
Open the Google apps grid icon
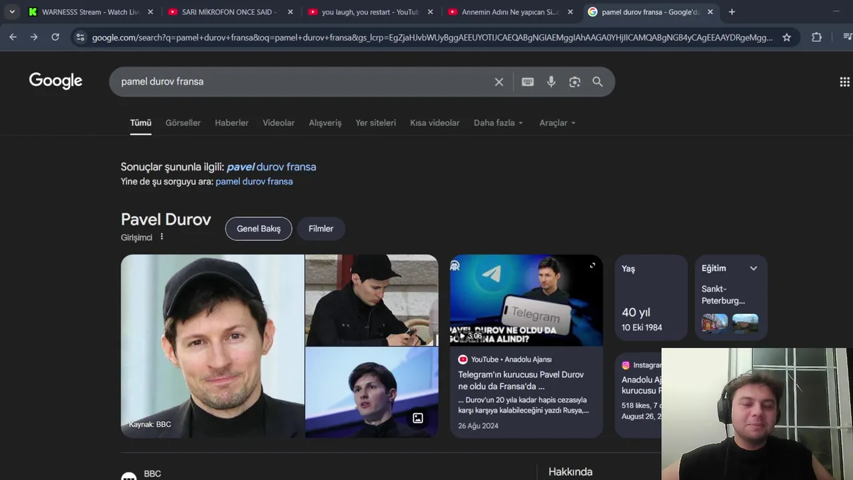[x=844, y=82]
